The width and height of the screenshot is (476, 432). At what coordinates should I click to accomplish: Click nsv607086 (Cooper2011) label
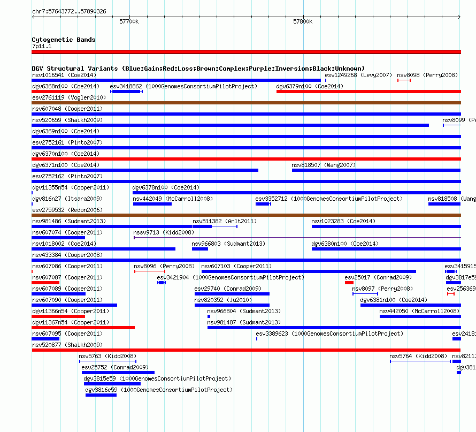[x=67, y=266]
